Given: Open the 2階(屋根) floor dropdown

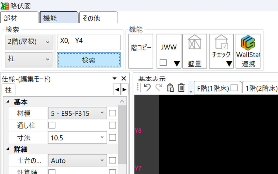Looking at the screenshot, I should coord(29,42).
